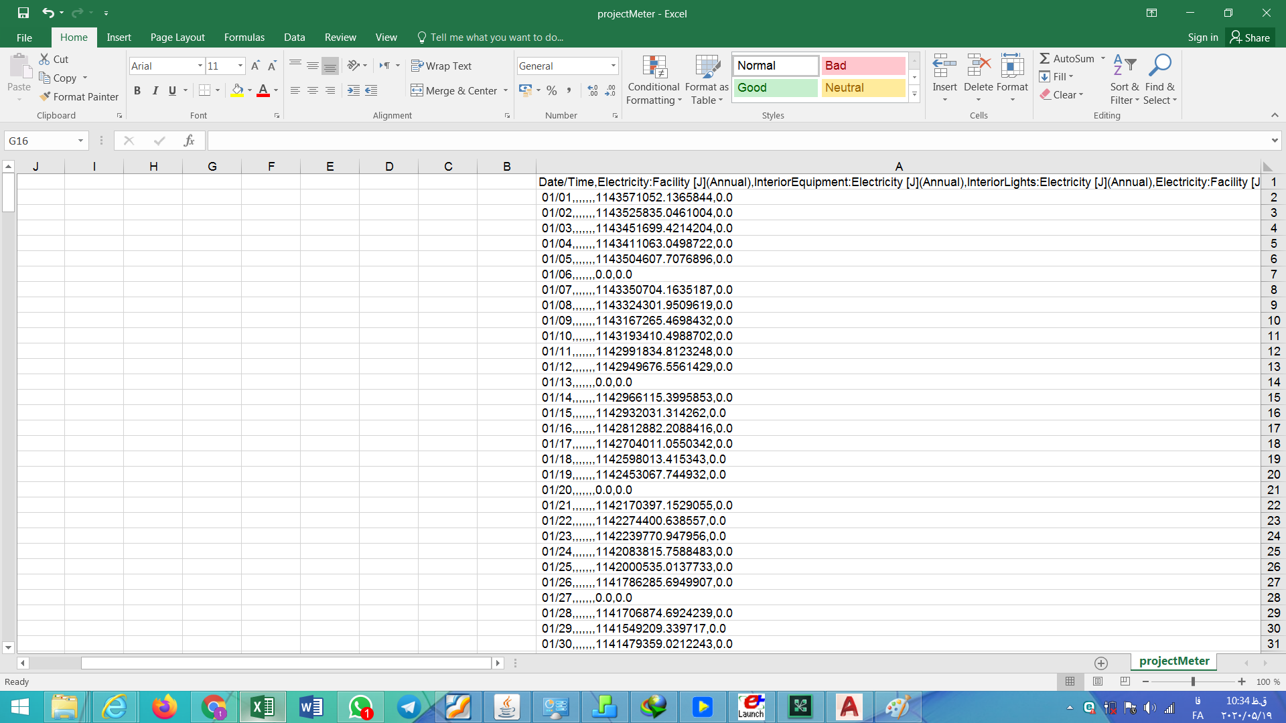The height and width of the screenshot is (723, 1286).
Task: Toggle Italic formatting
Action: click(x=155, y=90)
